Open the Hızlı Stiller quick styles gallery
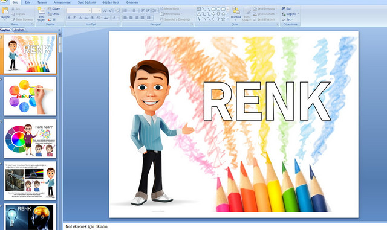The height and width of the screenshot is (230, 387). click(x=246, y=14)
